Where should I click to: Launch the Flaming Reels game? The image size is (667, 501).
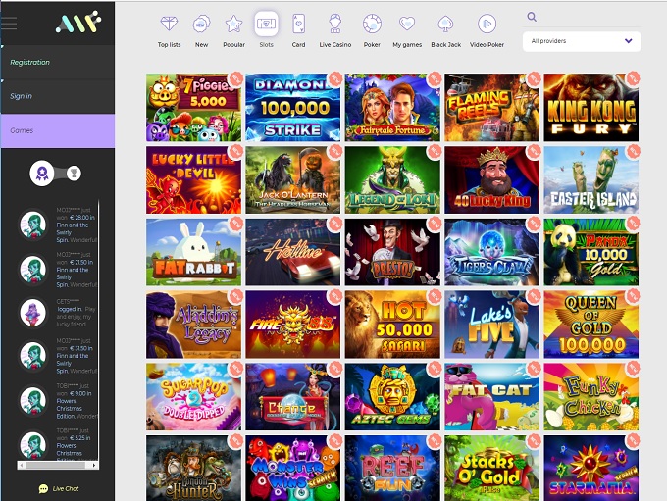491,107
